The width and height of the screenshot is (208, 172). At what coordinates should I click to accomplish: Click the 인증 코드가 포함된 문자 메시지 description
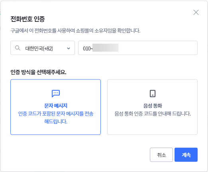pyautogui.click(x=56, y=118)
